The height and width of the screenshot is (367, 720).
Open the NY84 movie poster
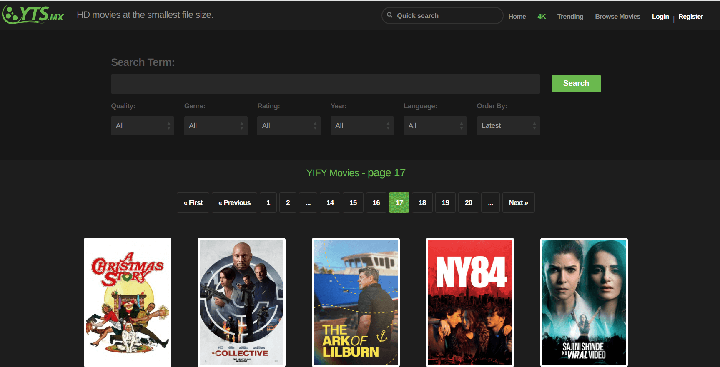click(470, 302)
